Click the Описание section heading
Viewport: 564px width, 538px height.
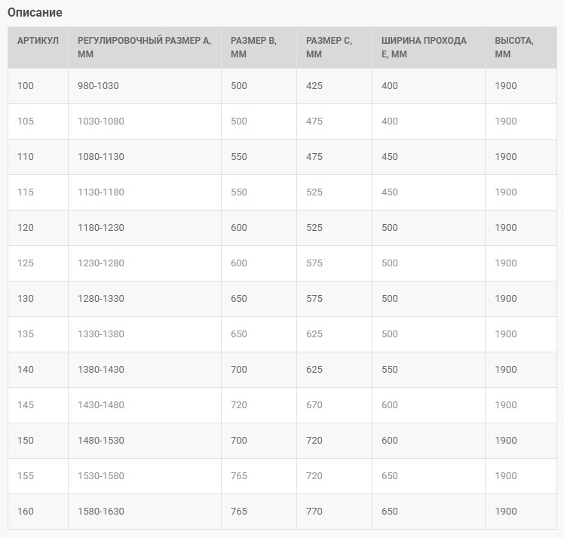point(35,13)
